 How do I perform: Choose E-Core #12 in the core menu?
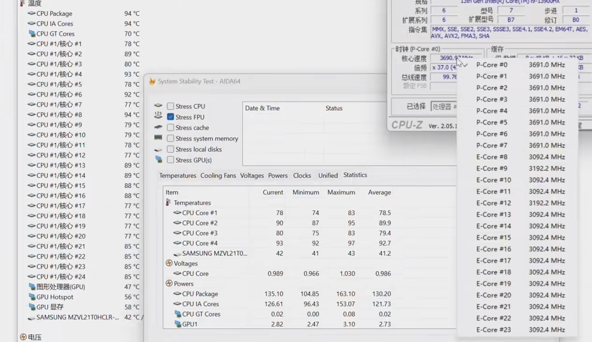(x=517, y=203)
